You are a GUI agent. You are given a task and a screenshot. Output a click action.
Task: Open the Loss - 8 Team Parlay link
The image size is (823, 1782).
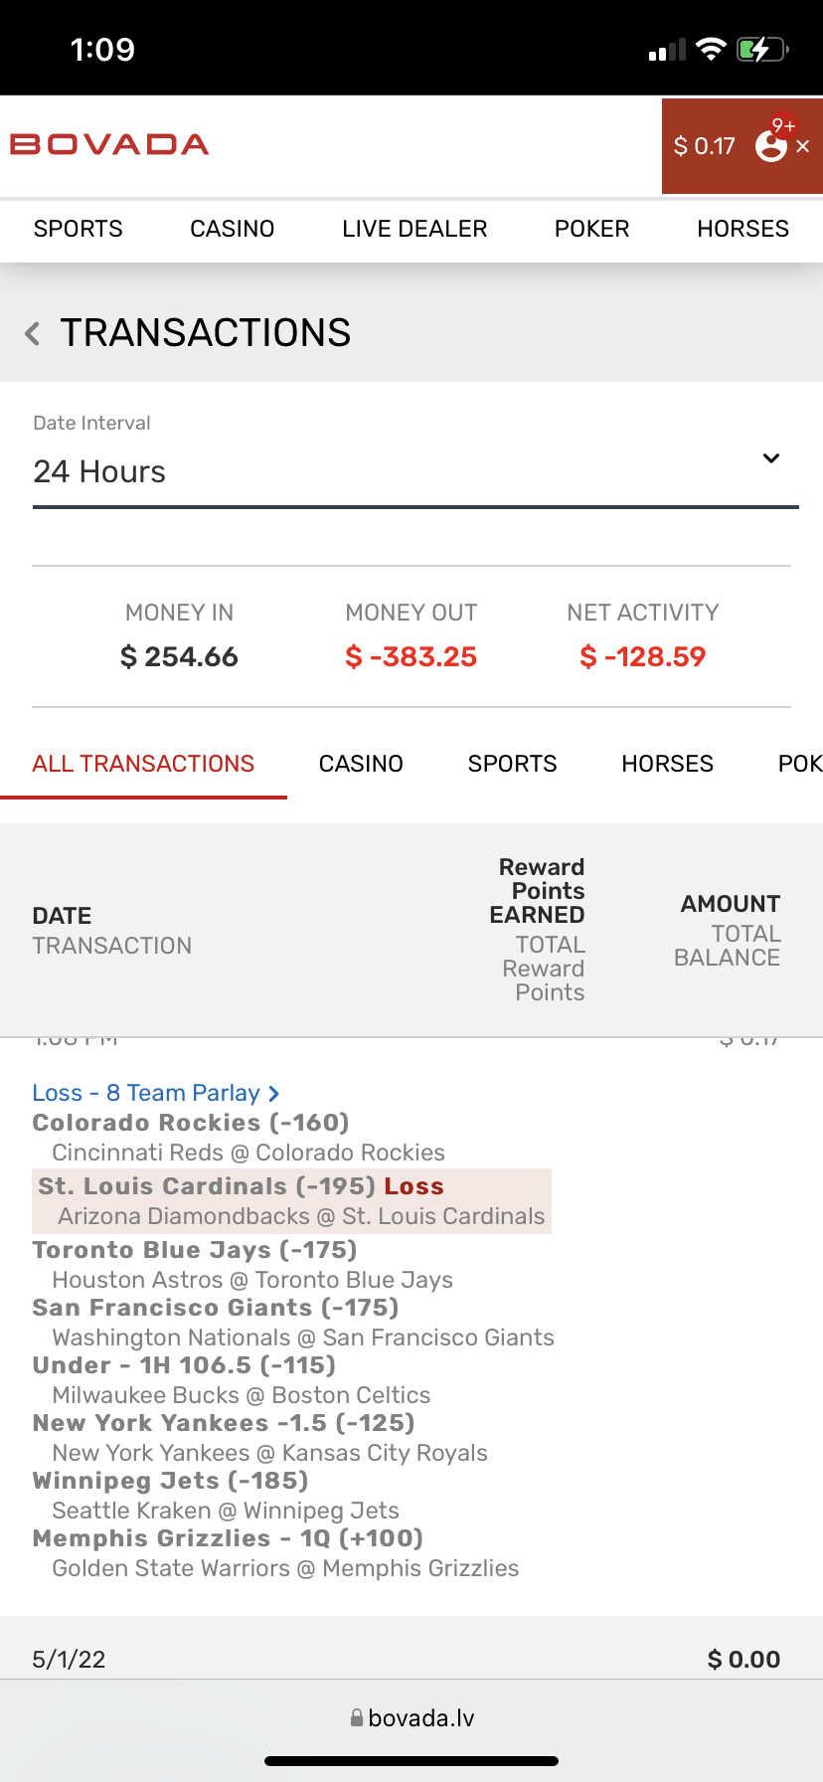click(145, 1093)
